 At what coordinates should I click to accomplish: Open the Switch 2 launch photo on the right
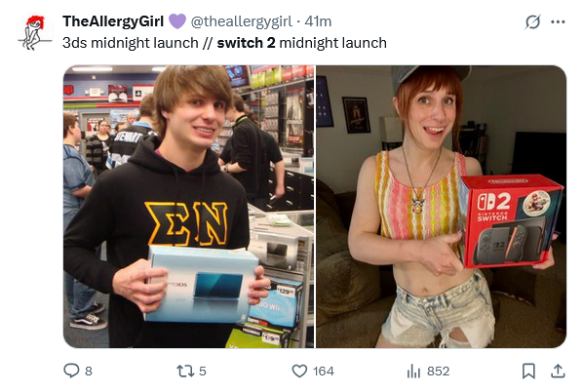(x=441, y=207)
